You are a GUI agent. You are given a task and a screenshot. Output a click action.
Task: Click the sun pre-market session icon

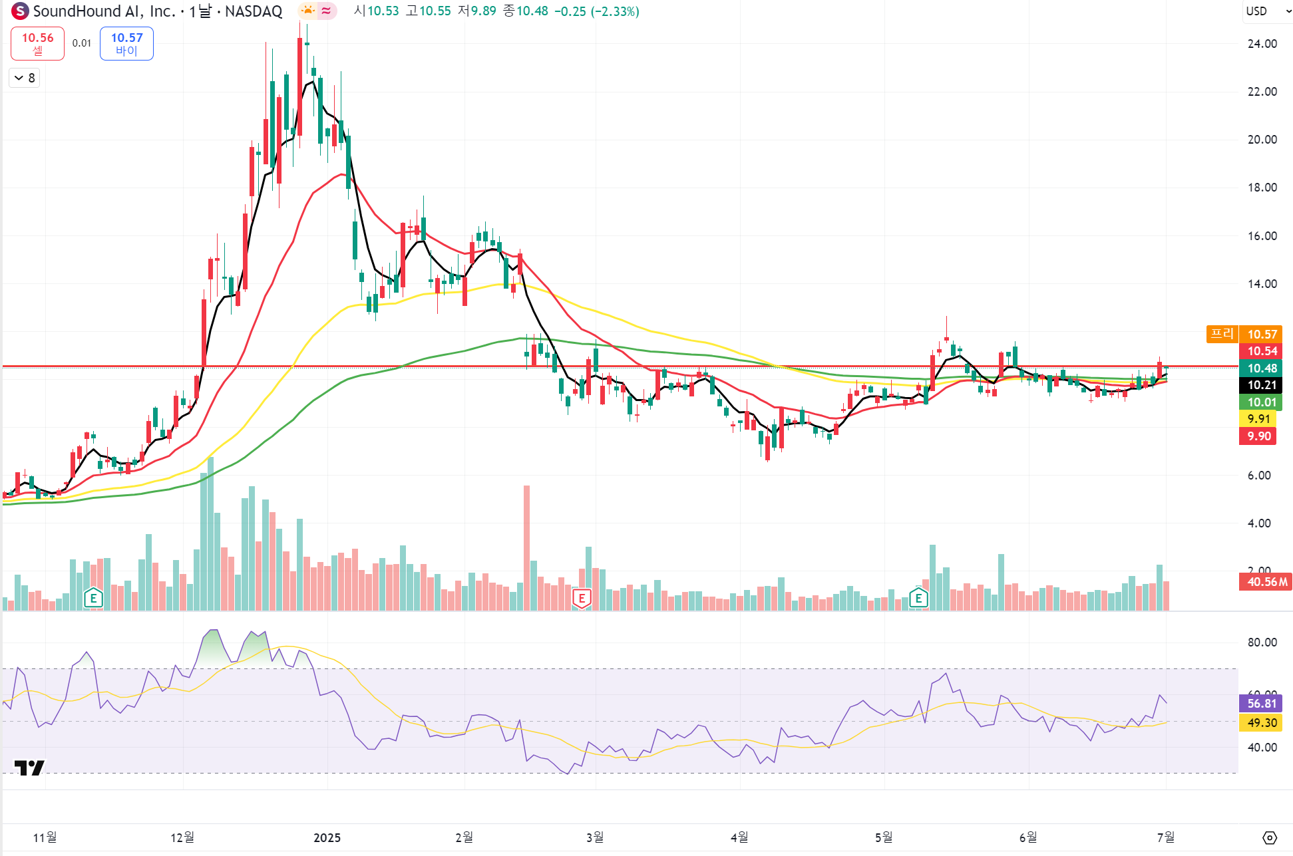(x=307, y=11)
